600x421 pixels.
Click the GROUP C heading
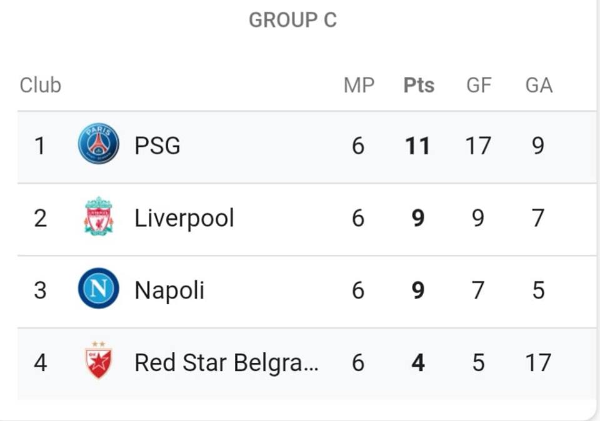pos(292,20)
